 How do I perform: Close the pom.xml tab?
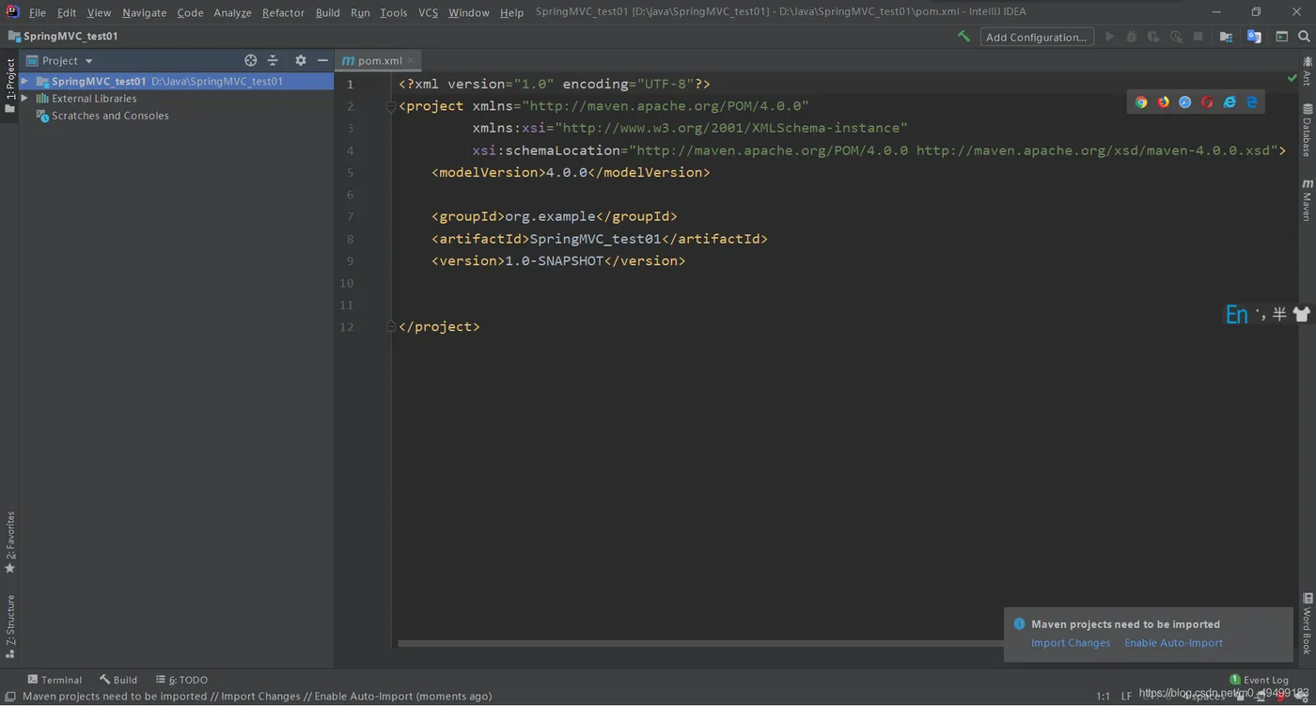411,60
